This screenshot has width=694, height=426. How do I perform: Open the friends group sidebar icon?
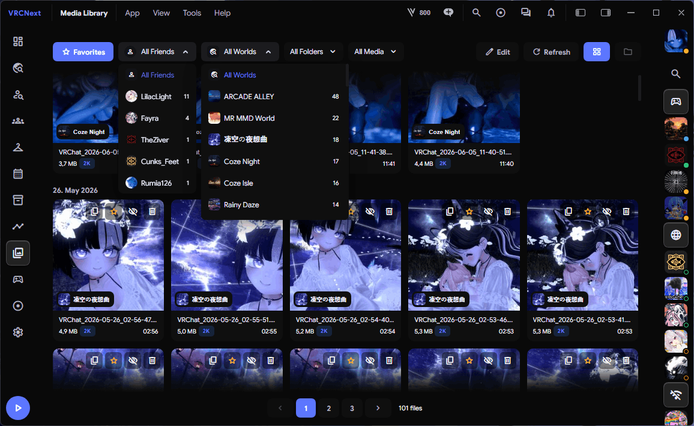(17, 121)
